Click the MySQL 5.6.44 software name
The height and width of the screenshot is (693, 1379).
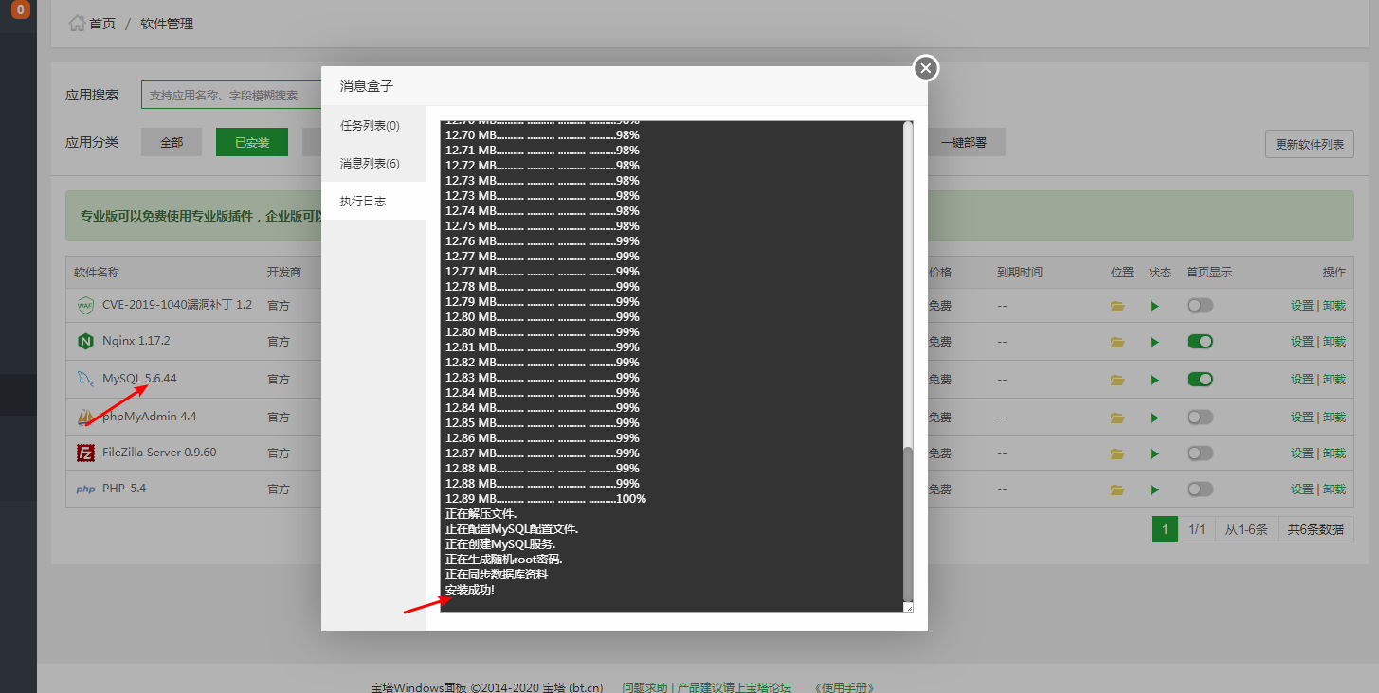point(139,379)
